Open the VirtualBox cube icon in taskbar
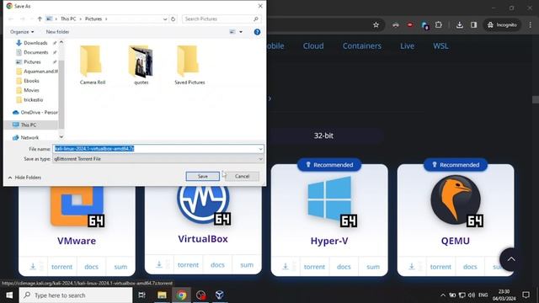539x303 pixels. (x=220, y=295)
